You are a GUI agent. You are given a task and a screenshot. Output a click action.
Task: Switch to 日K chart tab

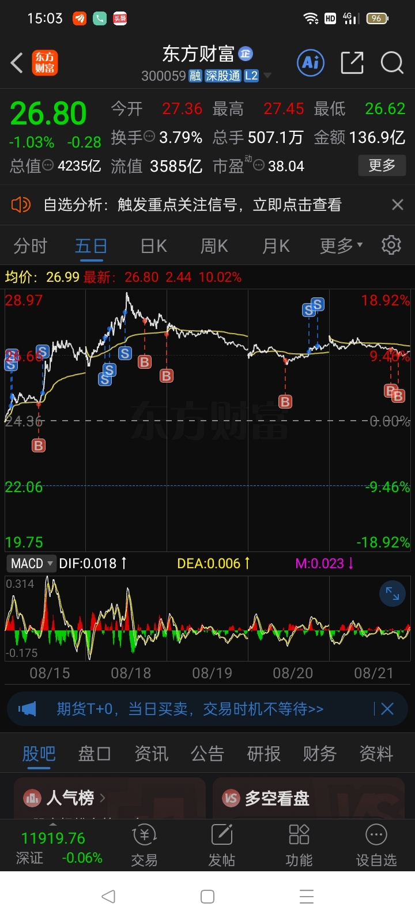coord(153,246)
